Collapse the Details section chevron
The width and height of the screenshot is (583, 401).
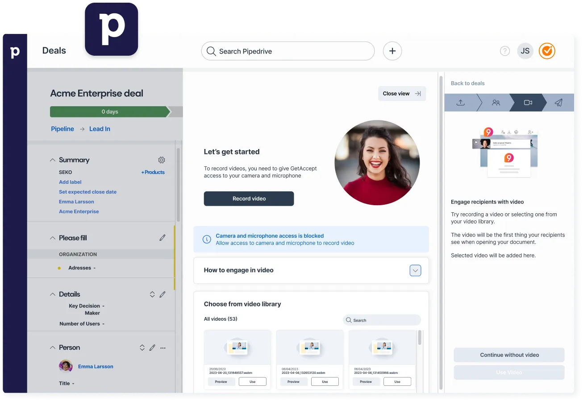tap(53, 294)
